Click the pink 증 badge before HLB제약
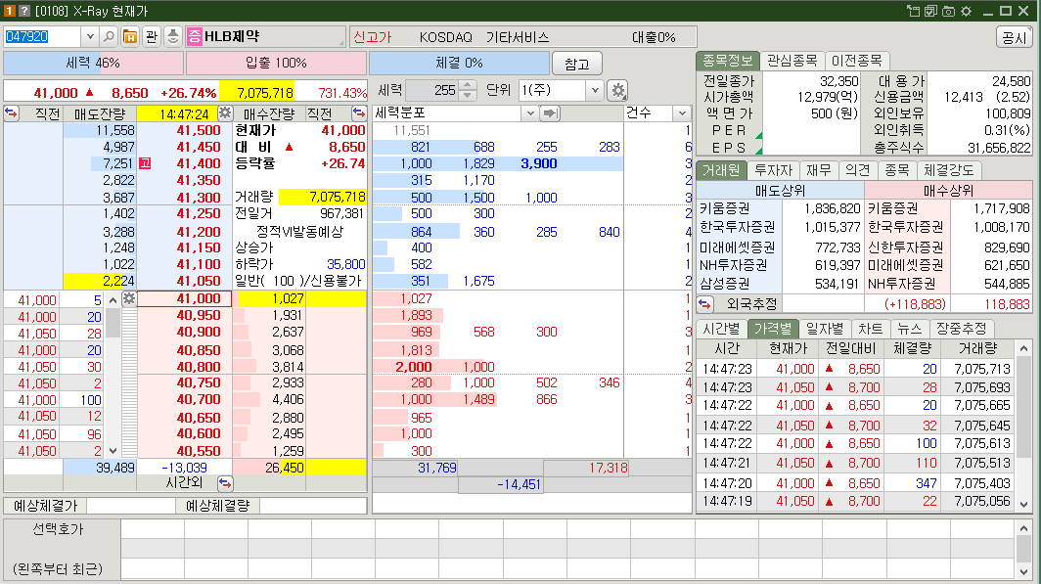1041x584 pixels. pos(194,36)
